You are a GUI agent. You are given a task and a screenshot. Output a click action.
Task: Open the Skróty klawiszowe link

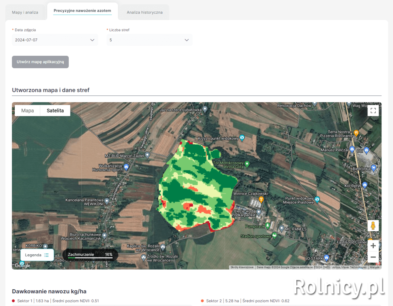242,267
